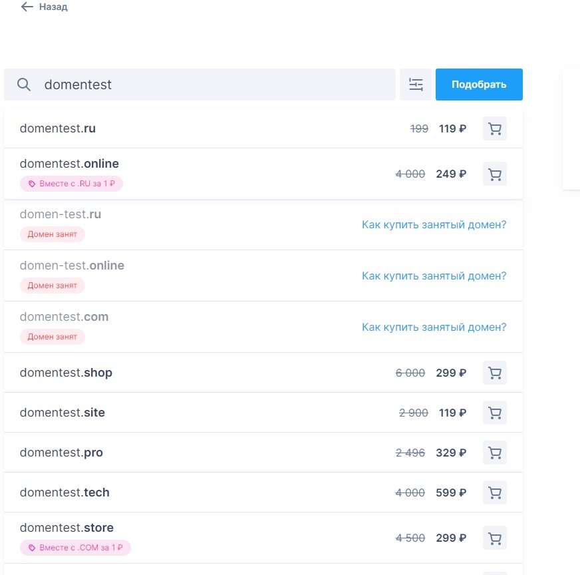The height and width of the screenshot is (575, 580).
Task: Click cart icon for domentest.store
Action: 494,538
